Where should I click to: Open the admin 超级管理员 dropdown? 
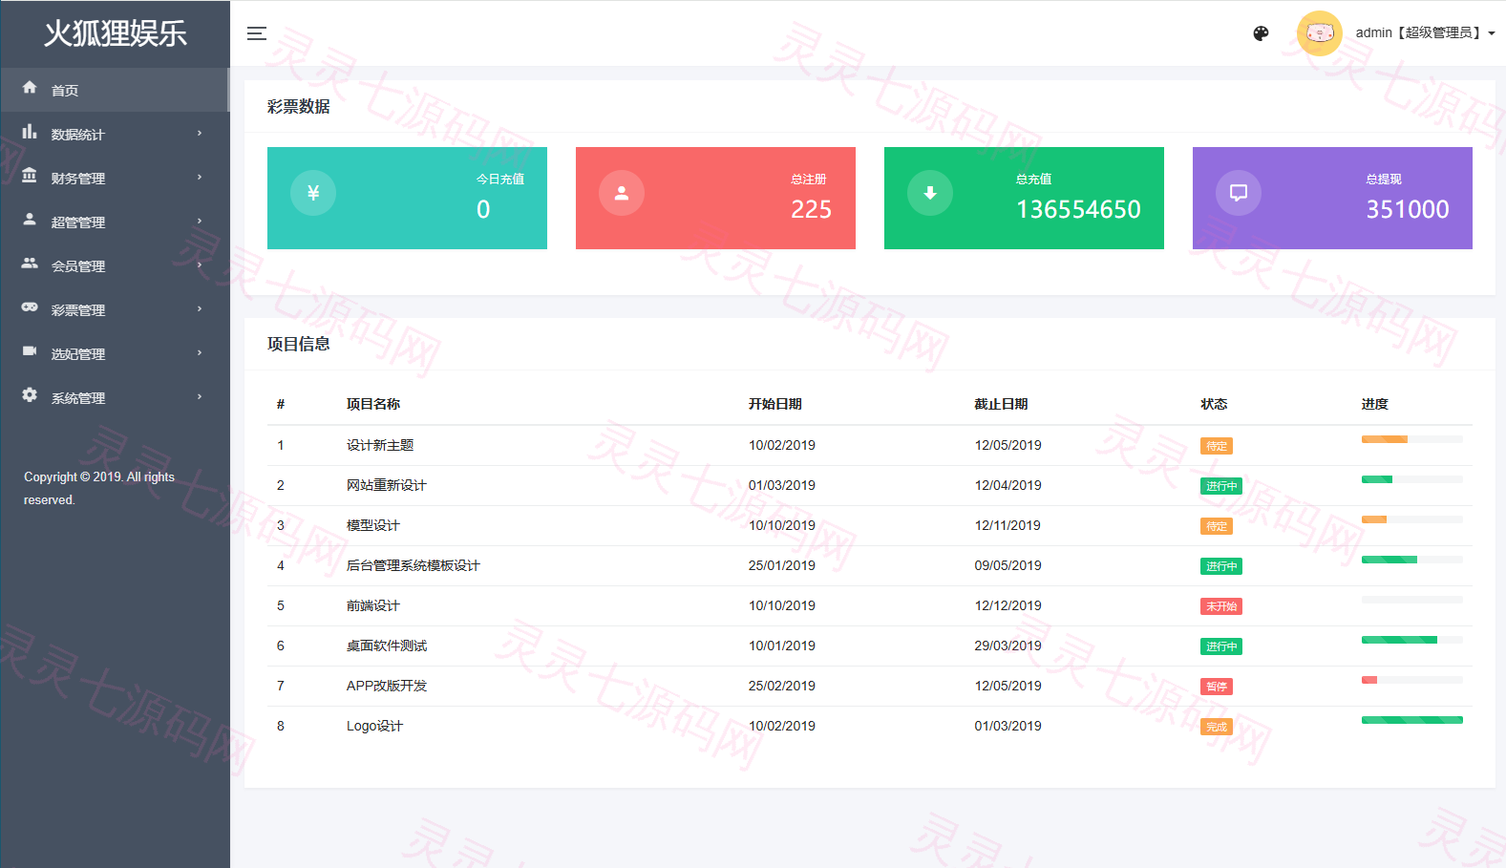pyautogui.click(x=1425, y=33)
